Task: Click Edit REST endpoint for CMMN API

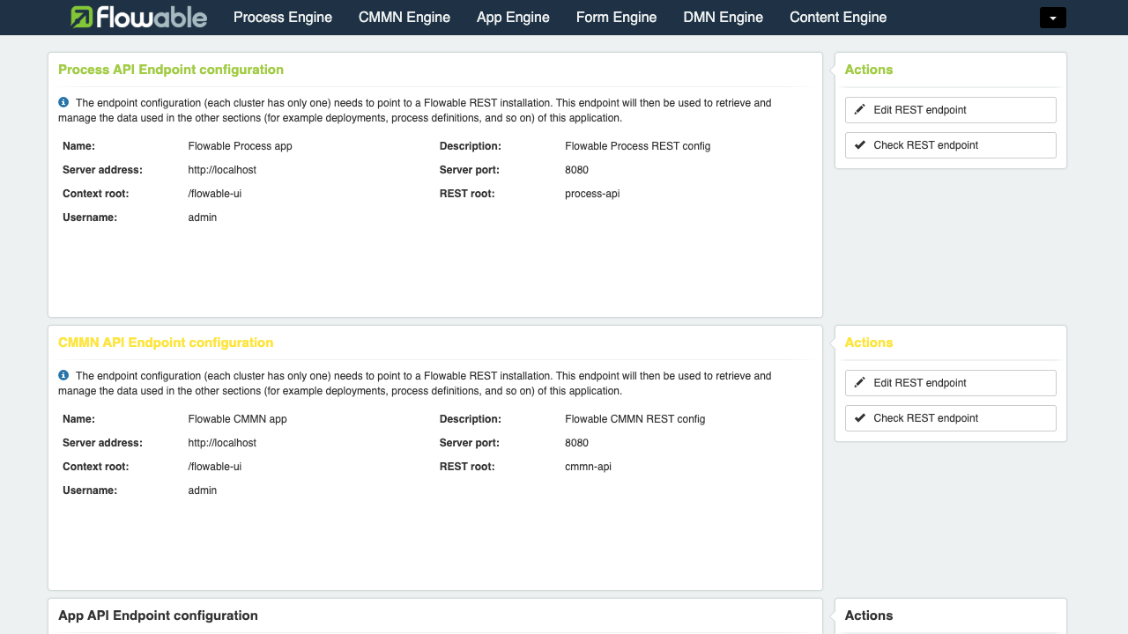Action: [x=950, y=383]
